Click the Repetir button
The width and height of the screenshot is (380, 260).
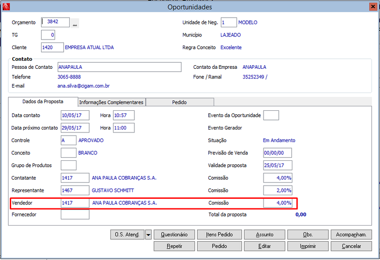click(x=174, y=246)
